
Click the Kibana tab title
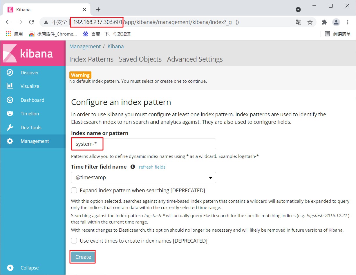pos(24,10)
